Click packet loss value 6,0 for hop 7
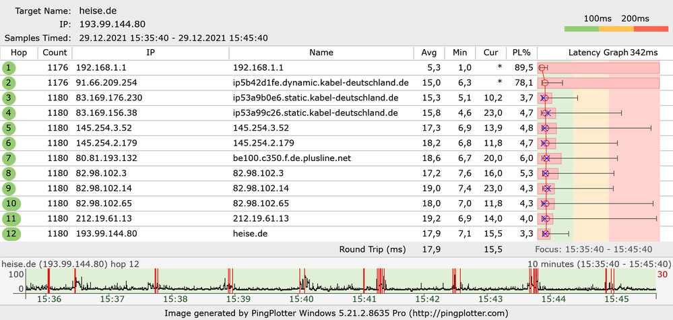Screen dimensions: 673x320 click(x=527, y=158)
